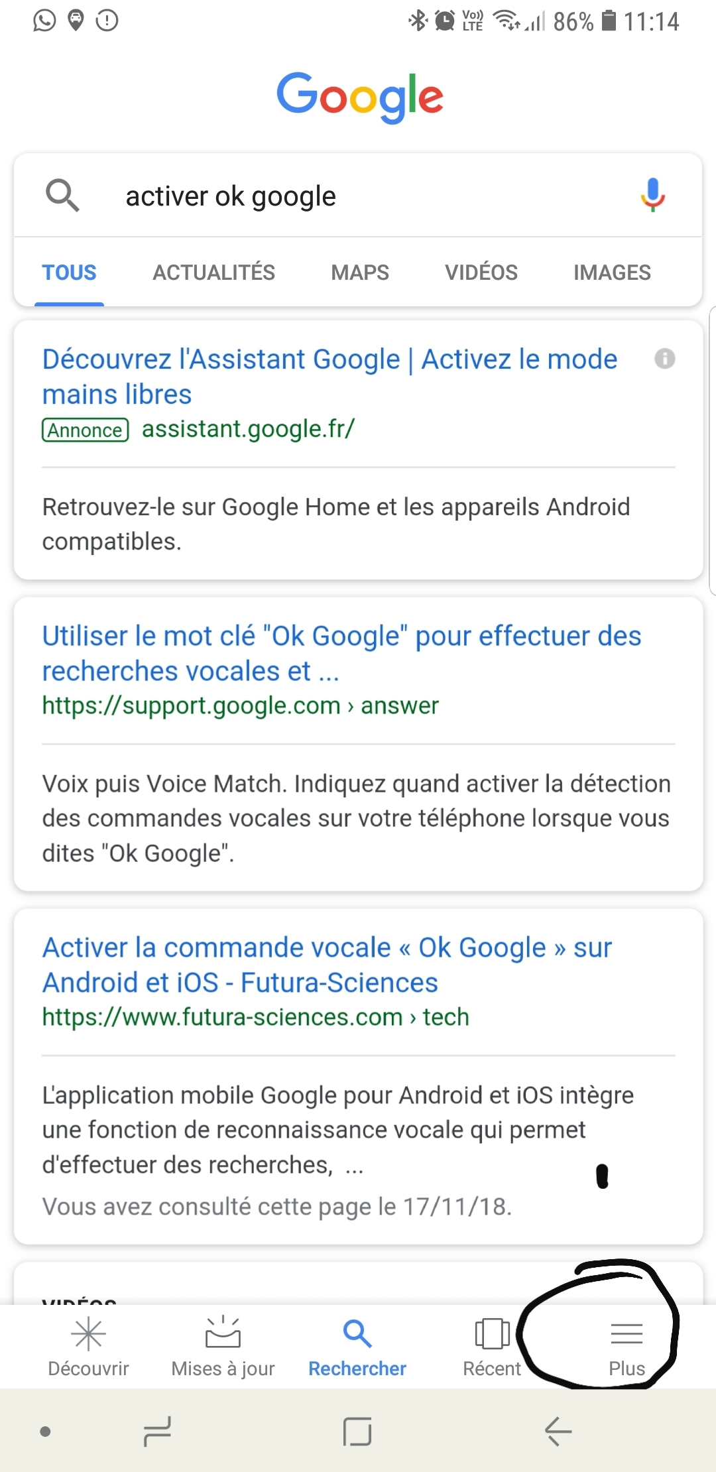Show Récent pages in bottom bar

pyautogui.click(x=492, y=1347)
